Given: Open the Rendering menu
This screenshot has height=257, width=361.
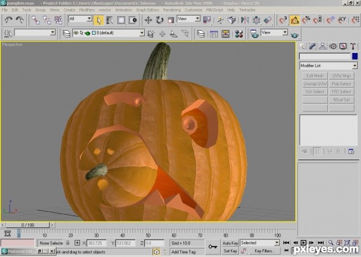Looking at the screenshot, I should tap(171, 10).
